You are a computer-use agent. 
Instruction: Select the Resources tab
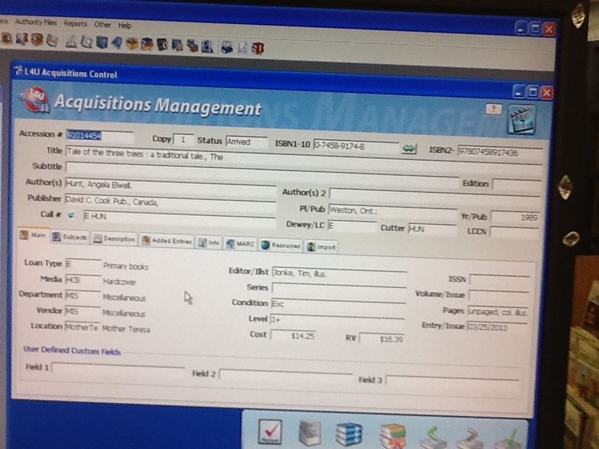[281, 245]
